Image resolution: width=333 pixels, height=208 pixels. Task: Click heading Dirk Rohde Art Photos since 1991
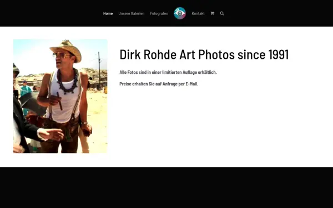pos(204,54)
